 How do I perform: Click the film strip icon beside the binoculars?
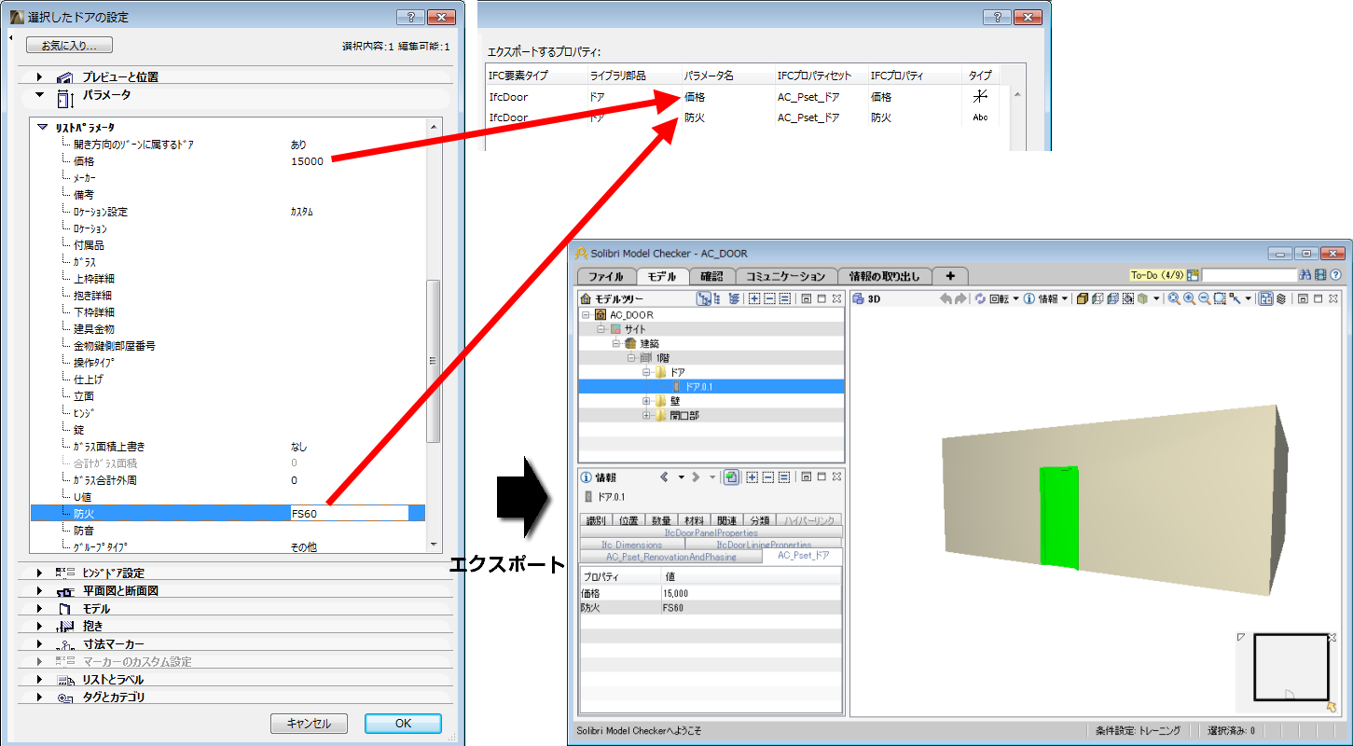[1321, 276]
